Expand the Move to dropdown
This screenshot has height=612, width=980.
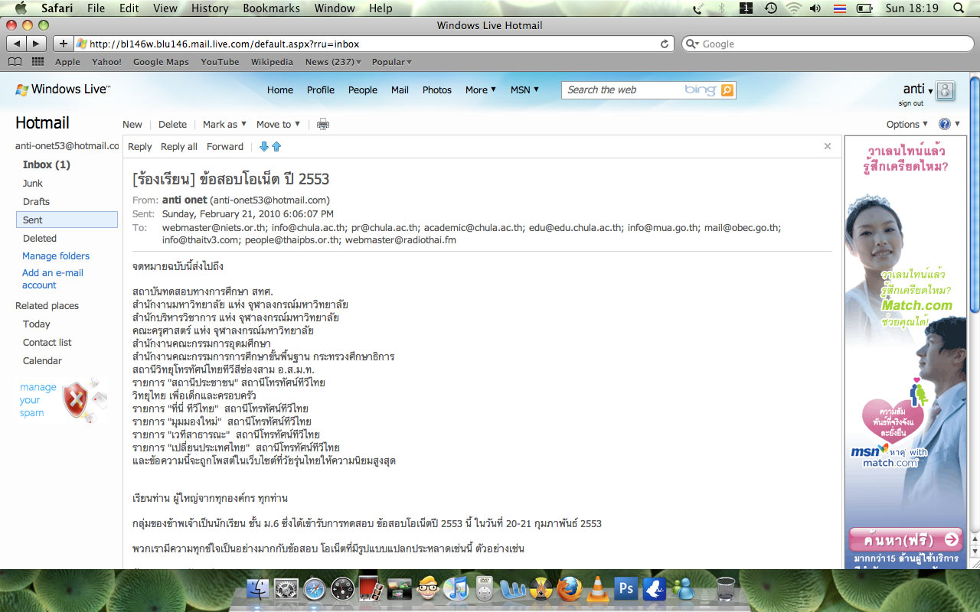278,124
